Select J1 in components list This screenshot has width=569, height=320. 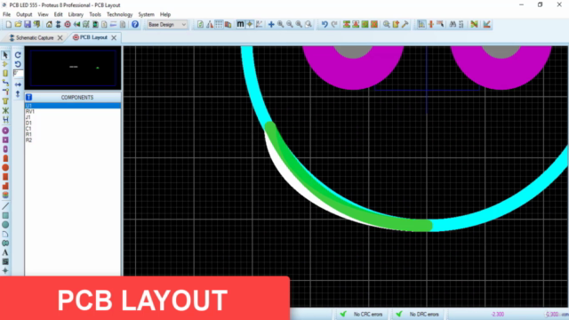pos(73,117)
